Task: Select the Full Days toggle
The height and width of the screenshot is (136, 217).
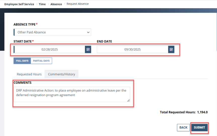Action: pos(22,61)
